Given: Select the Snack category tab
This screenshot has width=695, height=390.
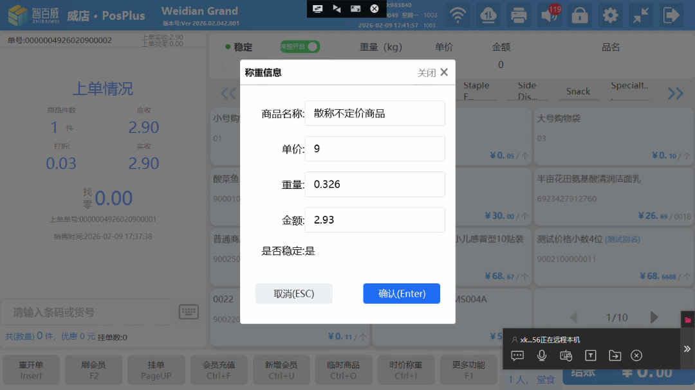Looking at the screenshot, I should pos(578,91).
